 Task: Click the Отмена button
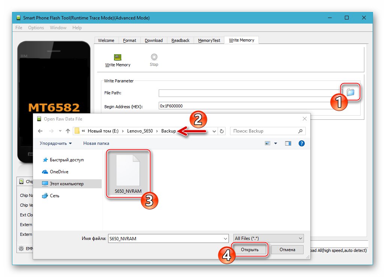click(287, 249)
